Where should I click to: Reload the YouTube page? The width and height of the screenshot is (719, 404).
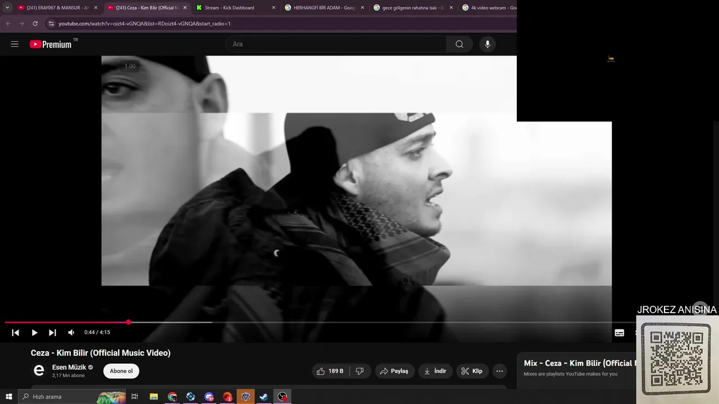tap(35, 24)
